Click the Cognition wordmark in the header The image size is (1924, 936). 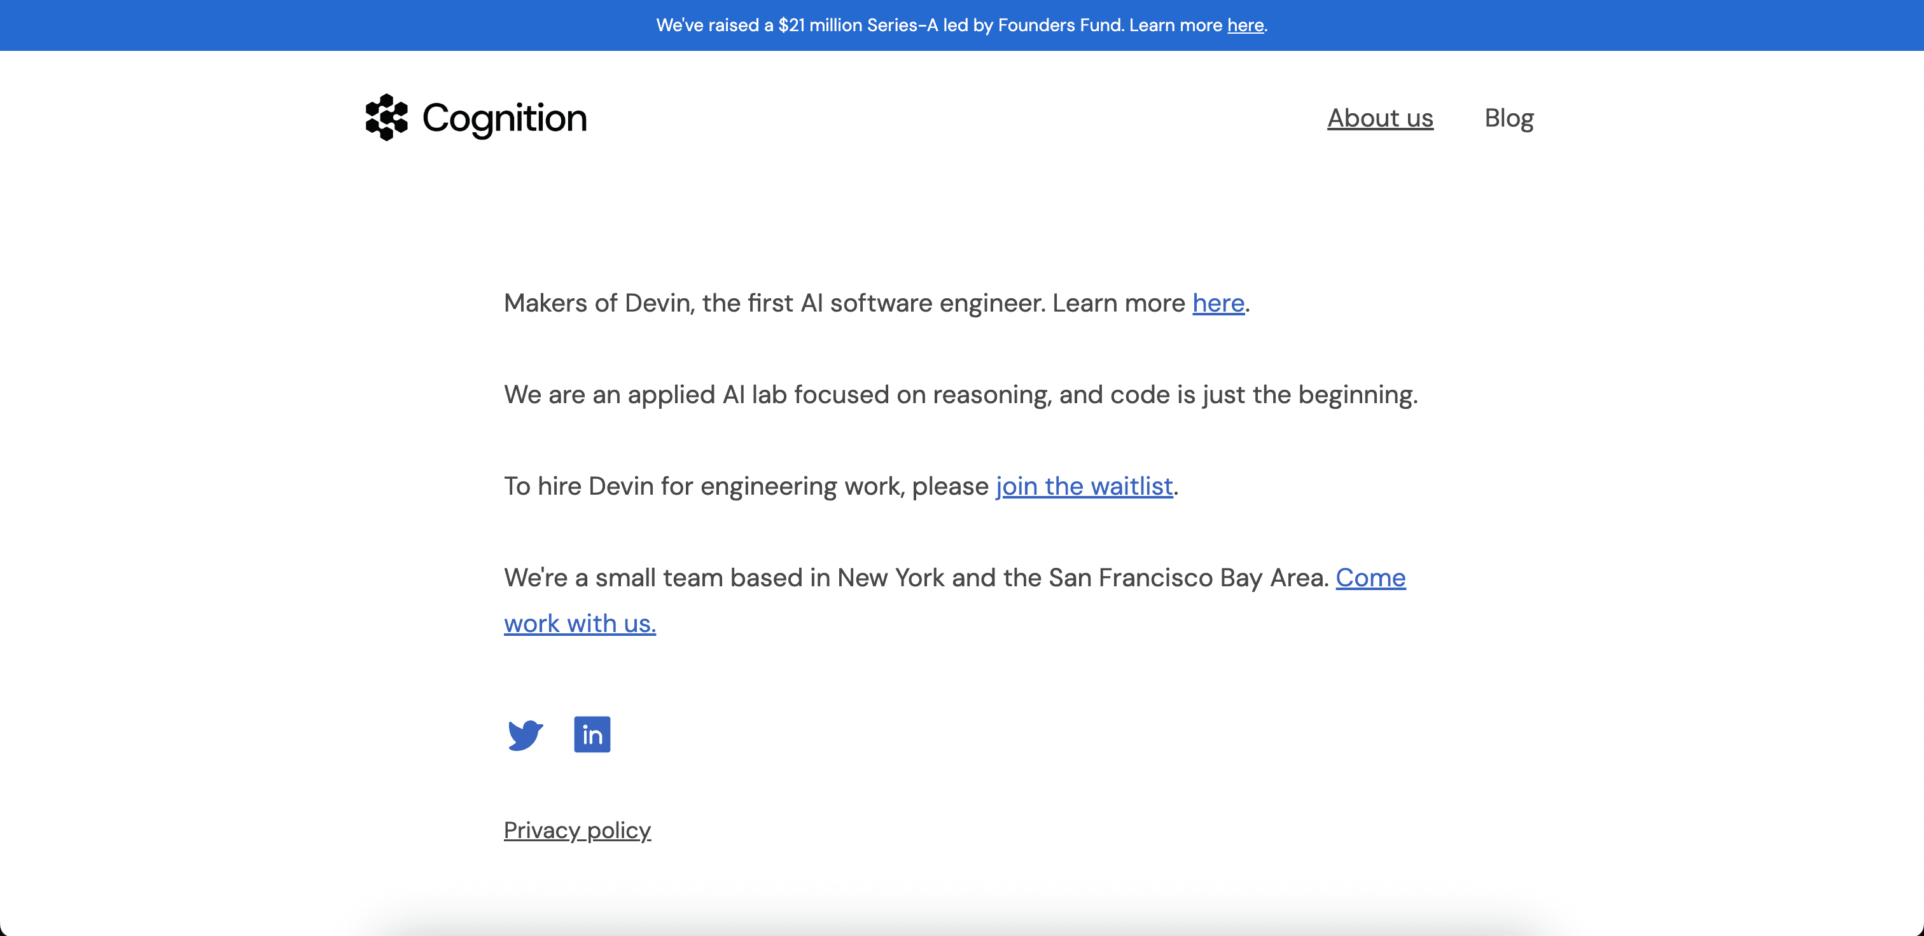pyautogui.click(x=504, y=117)
